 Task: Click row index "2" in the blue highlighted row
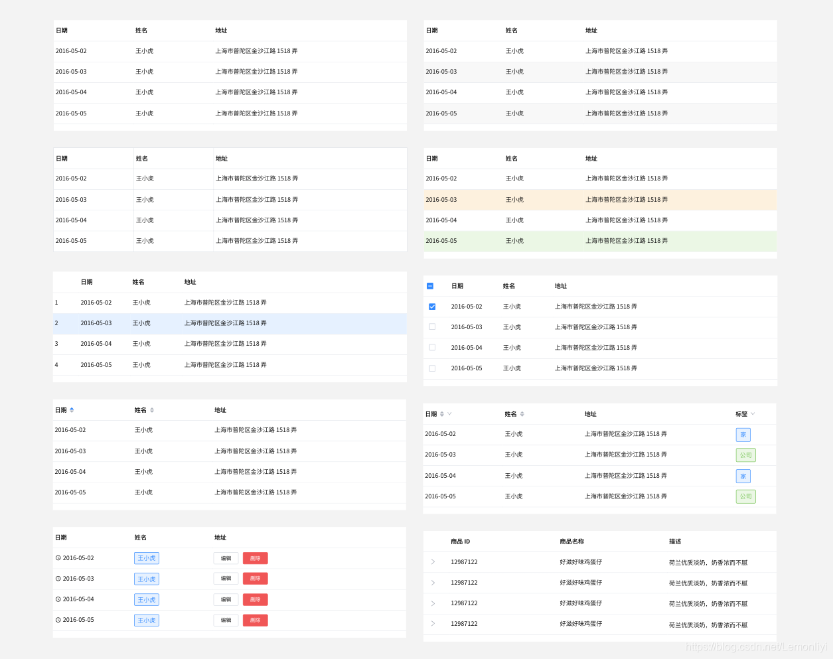[56, 323]
